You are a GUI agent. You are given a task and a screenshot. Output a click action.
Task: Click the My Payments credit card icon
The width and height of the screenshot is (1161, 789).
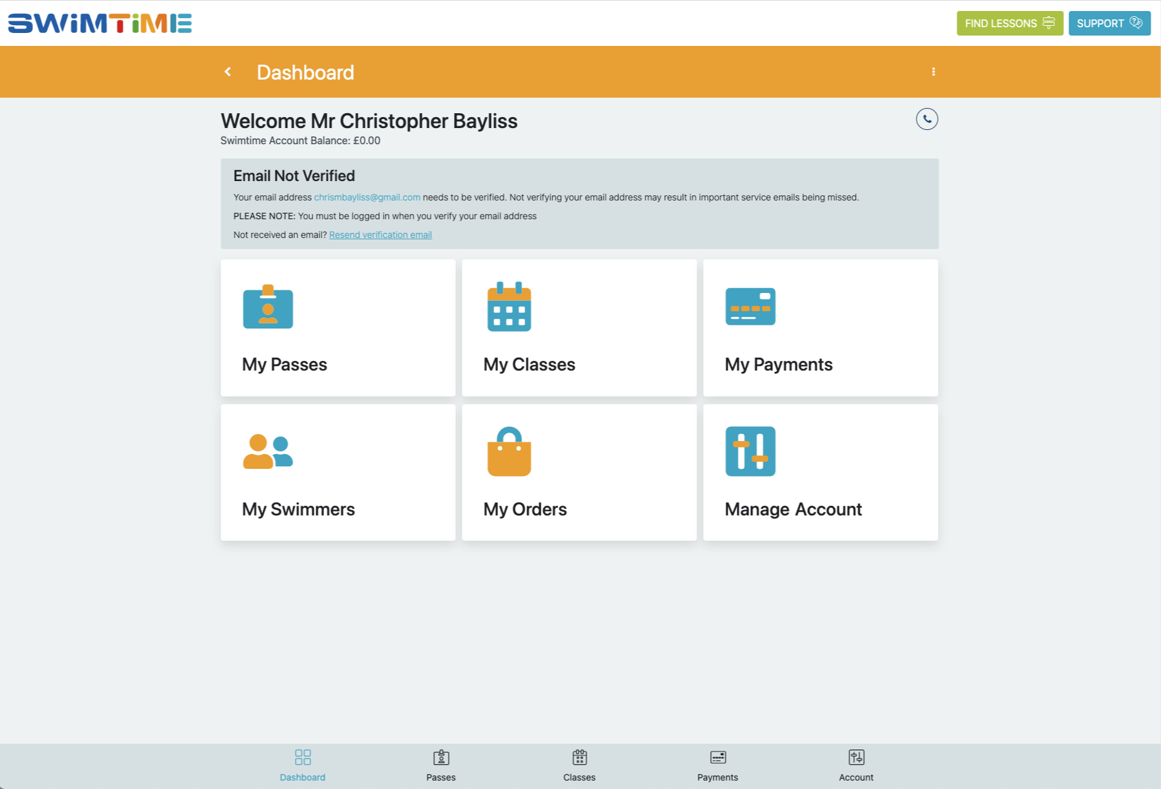[750, 307]
